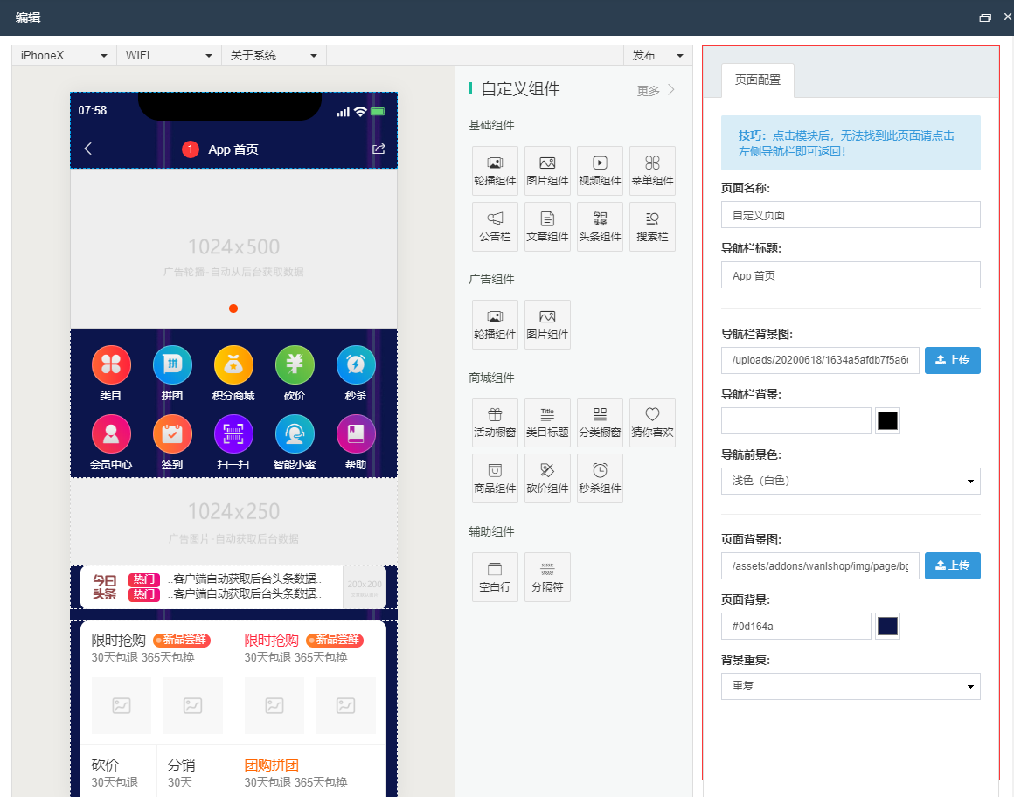Click the 页面名称 input field

click(x=850, y=214)
